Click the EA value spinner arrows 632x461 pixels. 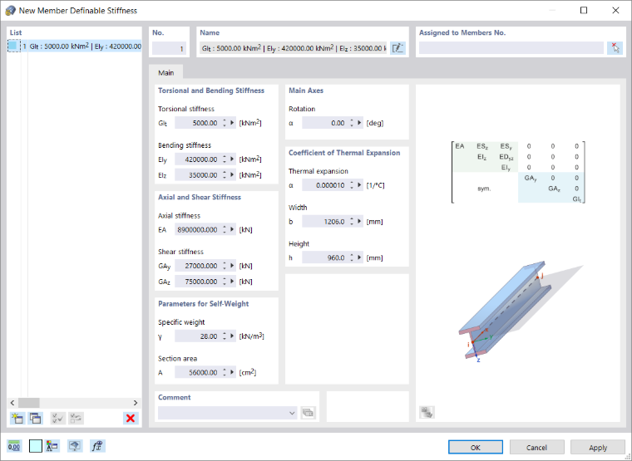225,229
